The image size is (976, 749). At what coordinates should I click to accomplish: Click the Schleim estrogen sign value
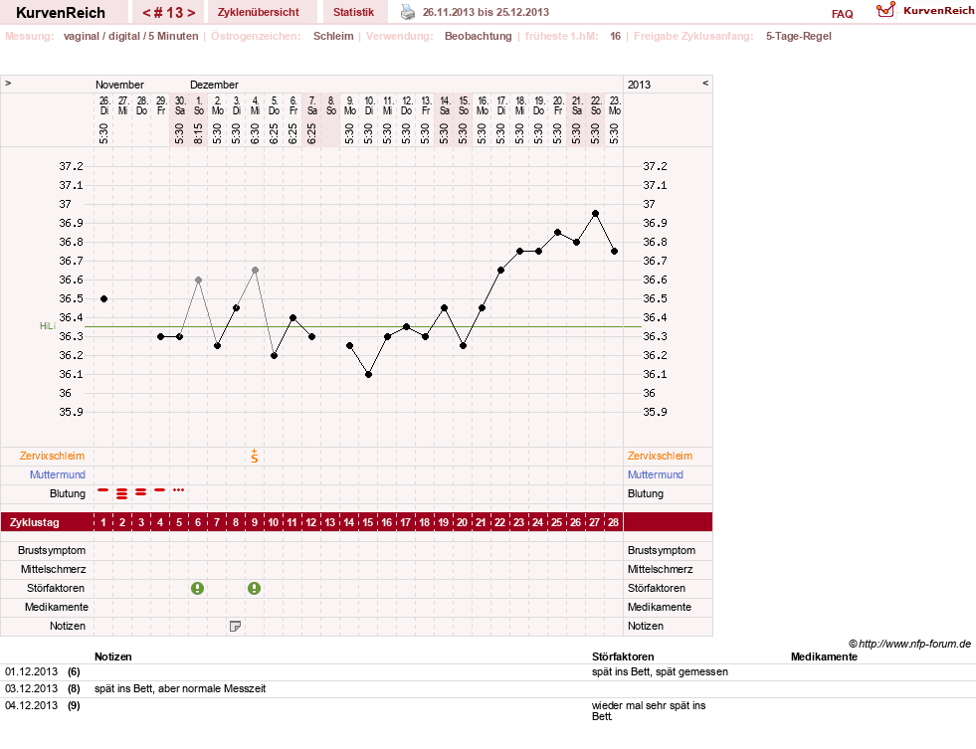pyautogui.click(x=333, y=36)
